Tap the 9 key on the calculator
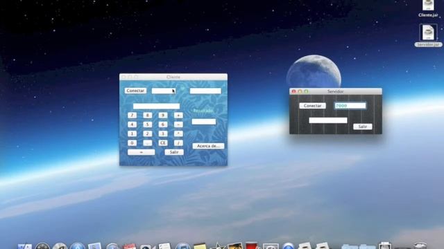 tap(163, 116)
